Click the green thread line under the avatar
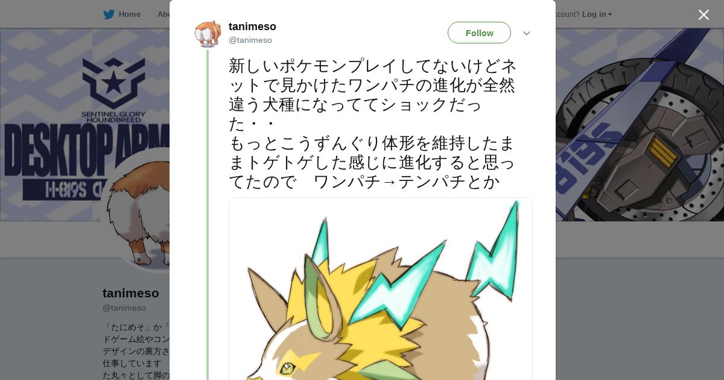Image resolution: width=724 pixels, height=380 pixels. tap(208, 215)
